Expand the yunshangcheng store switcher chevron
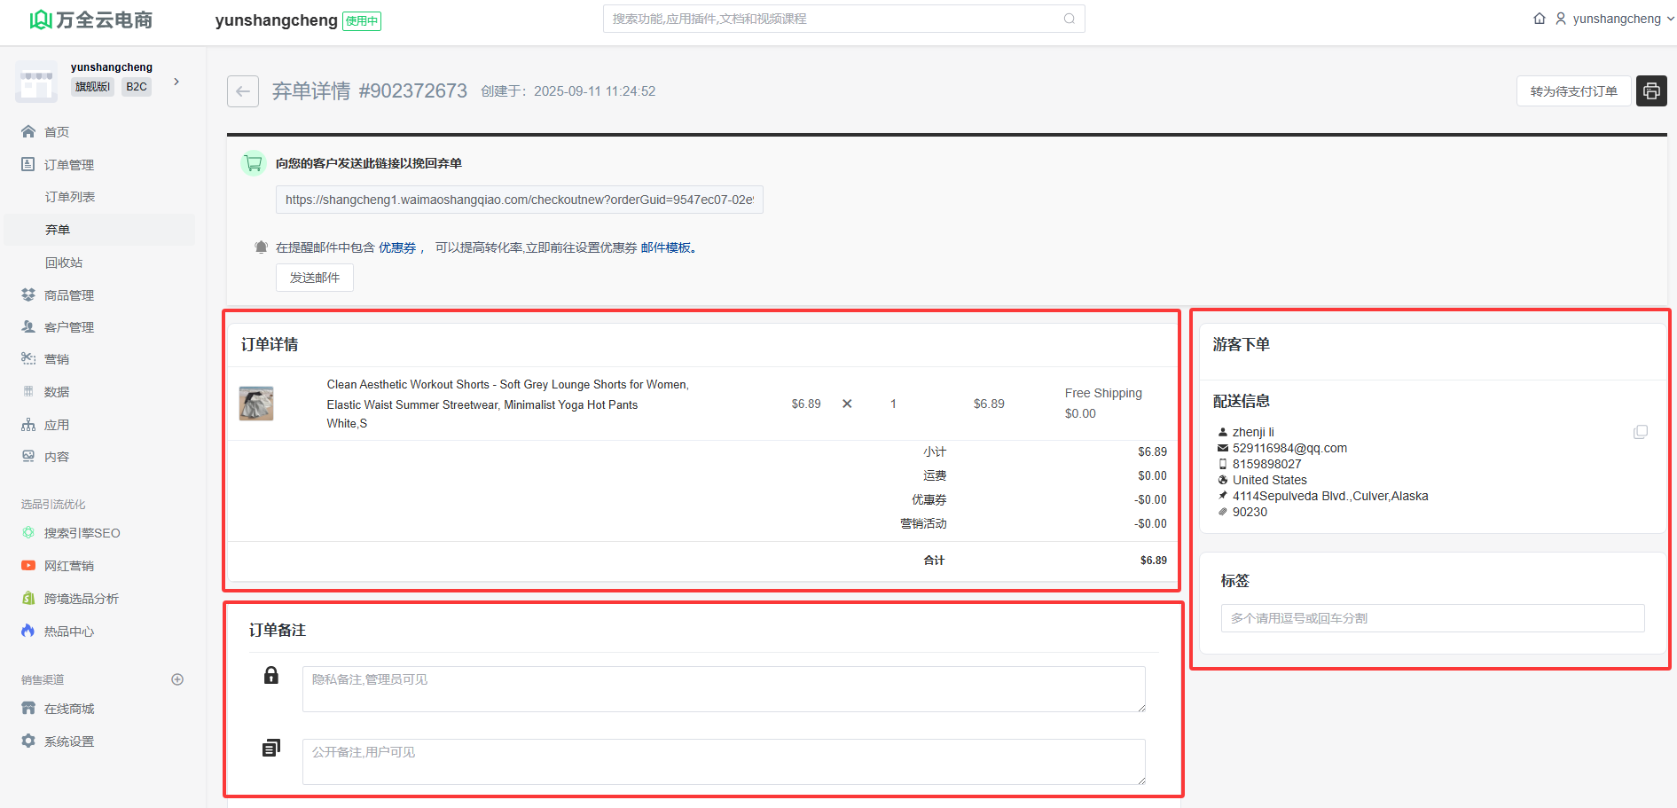Screen dimensions: 1677x808 pyautogui.click(x=176, y=82)
